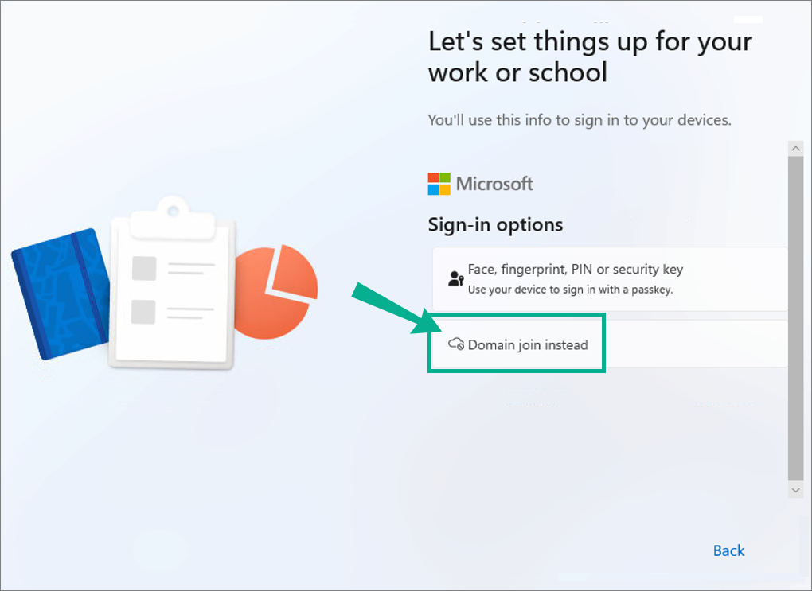This screenshot has width=812, height=591.
Task: Select Domain join instead option
Action: pos(610,344)
